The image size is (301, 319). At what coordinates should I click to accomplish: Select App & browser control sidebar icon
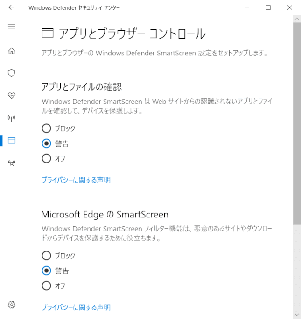click(12, 140)
